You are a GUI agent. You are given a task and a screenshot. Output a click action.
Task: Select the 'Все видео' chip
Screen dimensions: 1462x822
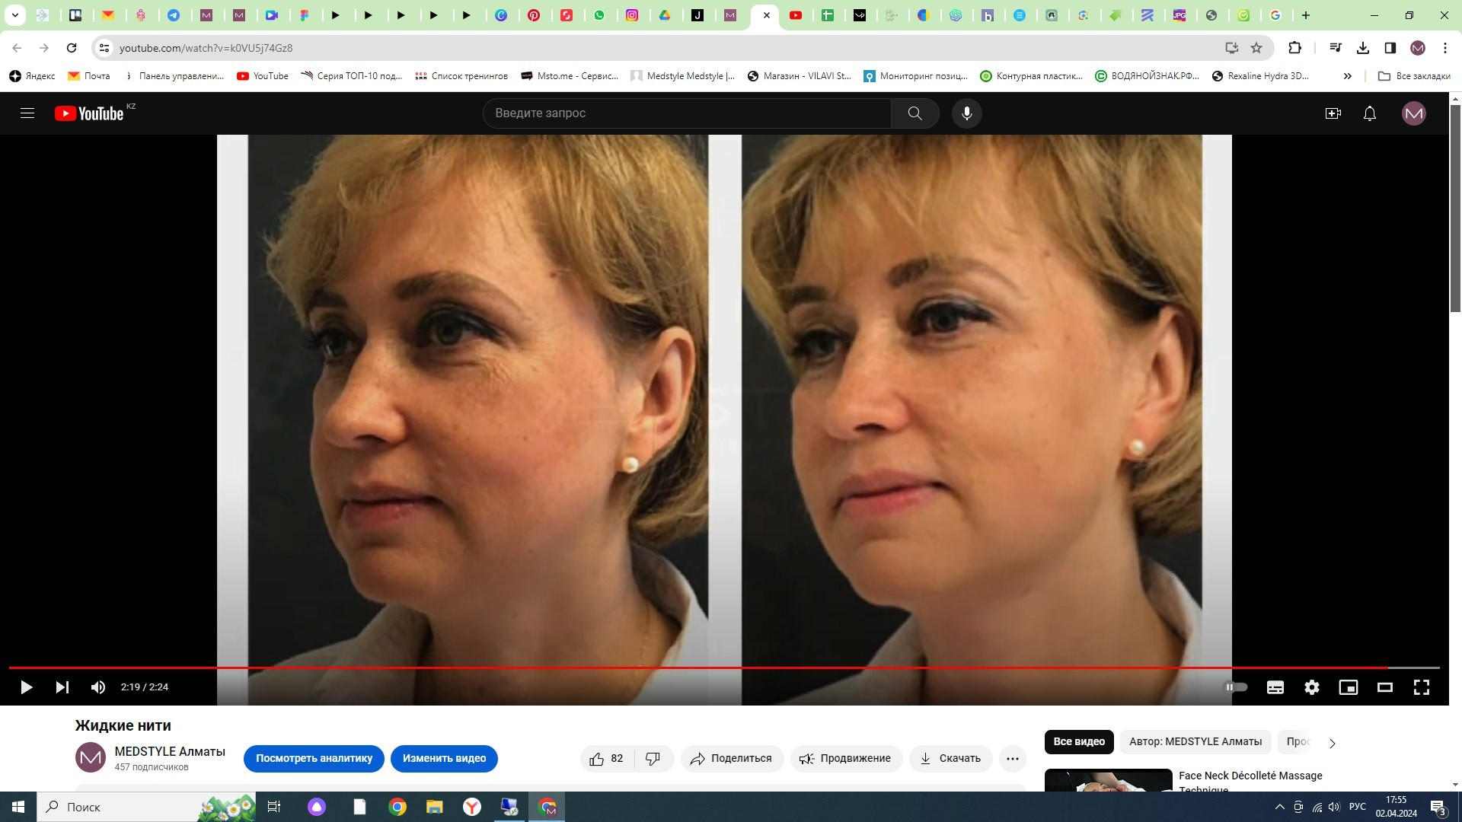tap(1078, 741)
